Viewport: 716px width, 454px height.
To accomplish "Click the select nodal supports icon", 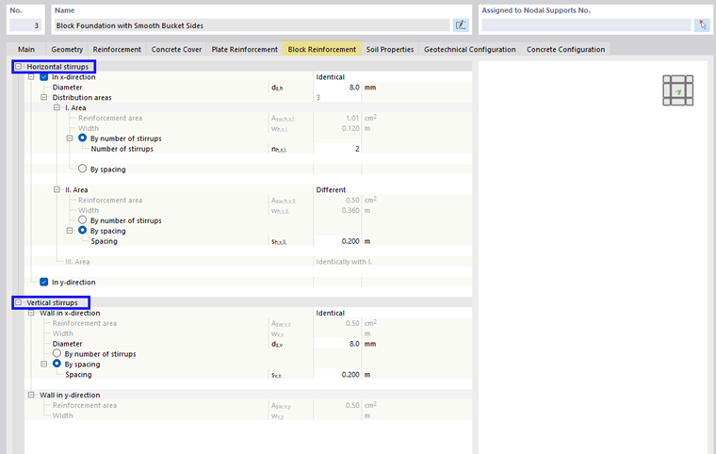I will [702, 25].
